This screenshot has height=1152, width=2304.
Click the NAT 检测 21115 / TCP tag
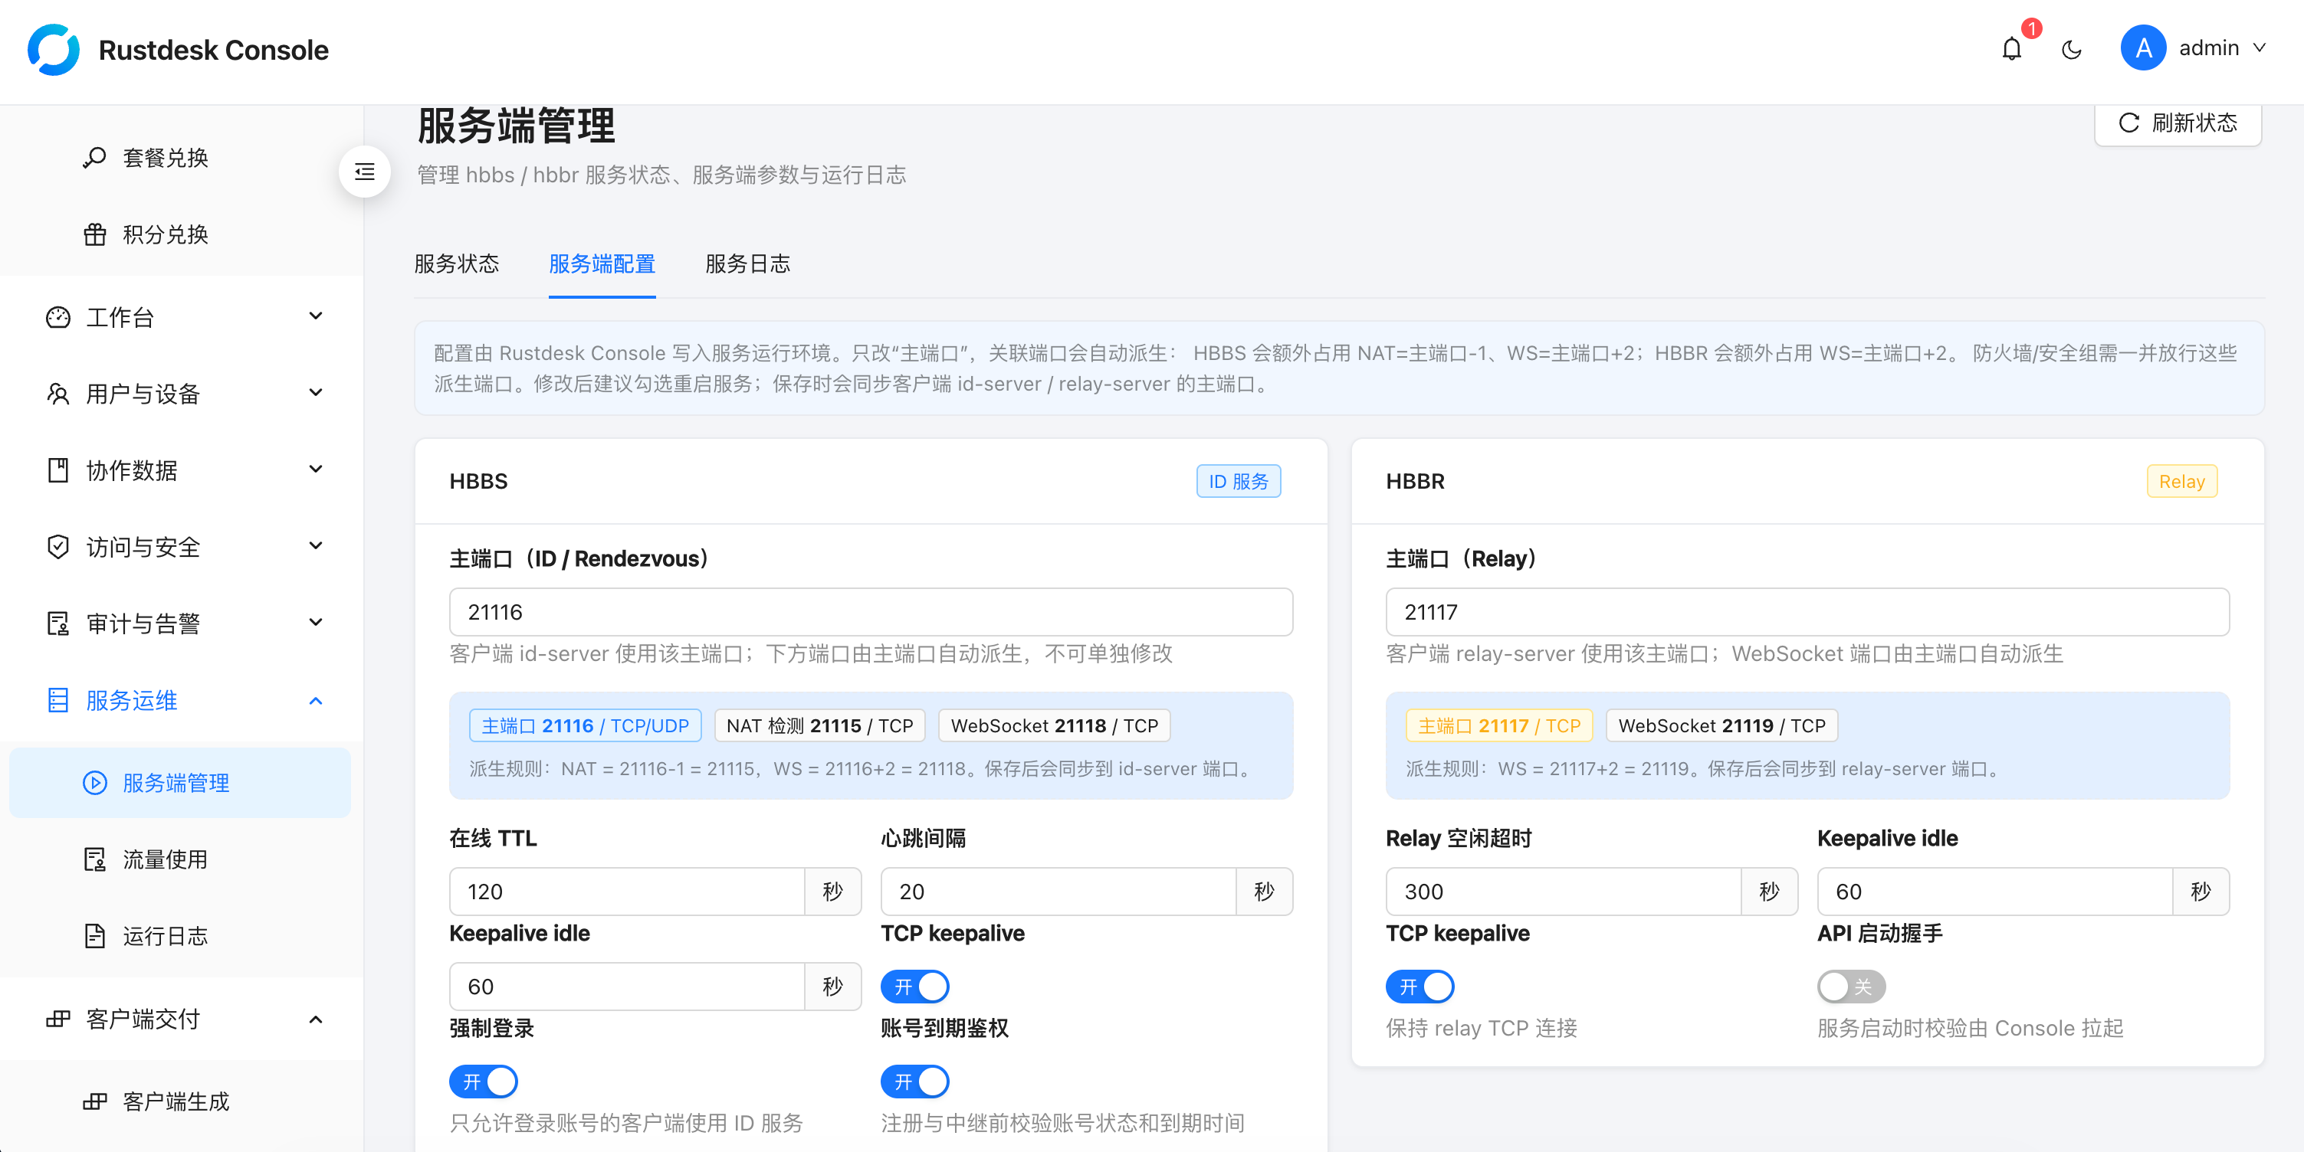[x=819, y=725]
